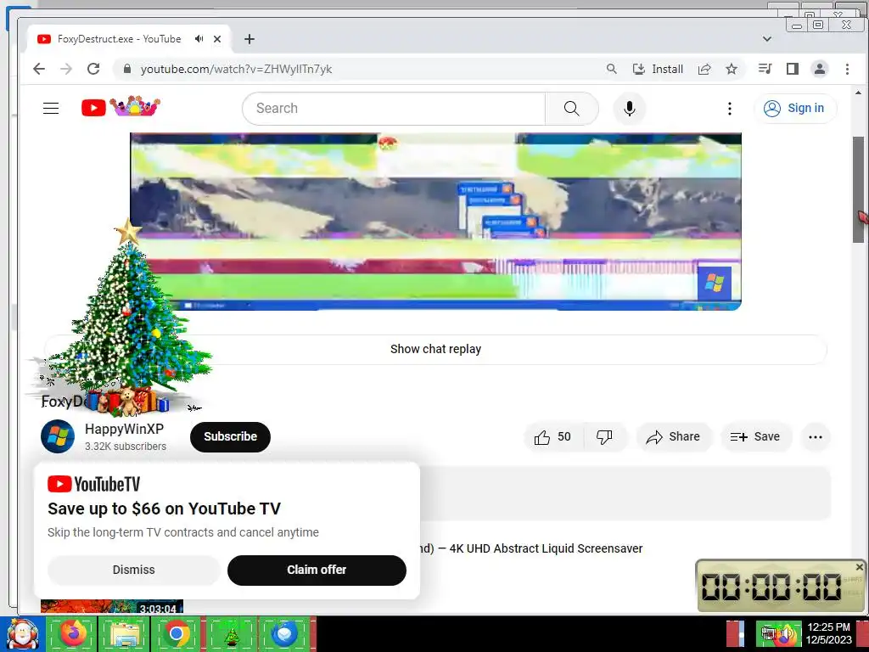This screenshot has width=869, height=652.
Task: Open the Chrome profile avatar
Action: 820,69
